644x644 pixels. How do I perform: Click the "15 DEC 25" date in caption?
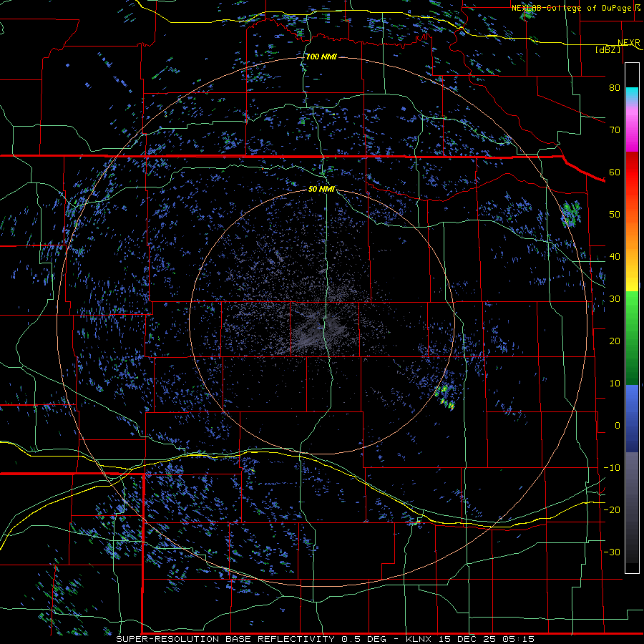(x=466, y=639)
